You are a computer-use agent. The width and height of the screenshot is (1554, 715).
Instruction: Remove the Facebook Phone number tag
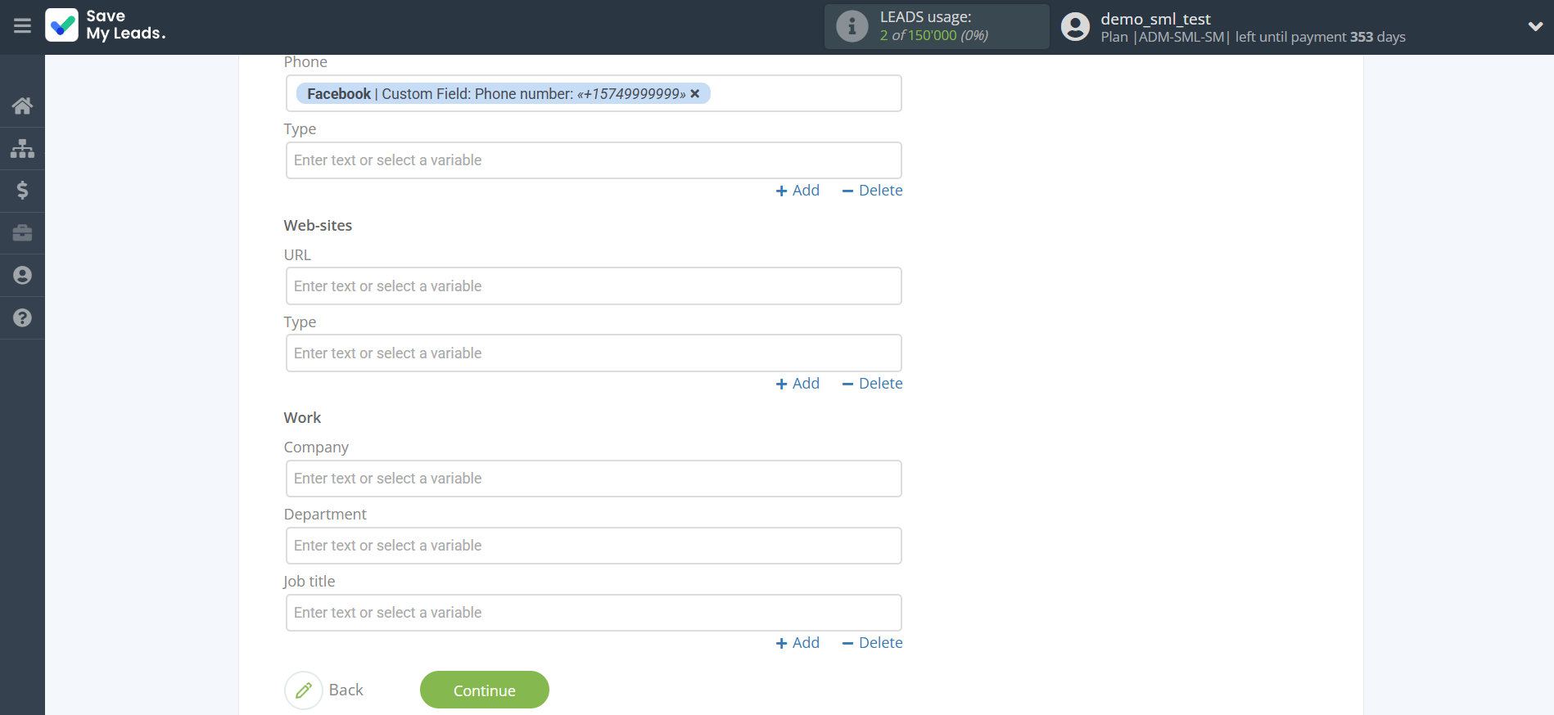(x=695, y=94)
